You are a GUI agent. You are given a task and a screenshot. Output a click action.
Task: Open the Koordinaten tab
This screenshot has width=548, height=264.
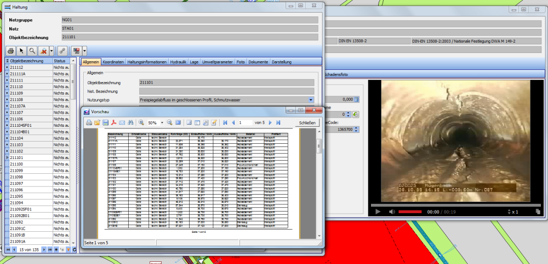(x=113, y=62)
